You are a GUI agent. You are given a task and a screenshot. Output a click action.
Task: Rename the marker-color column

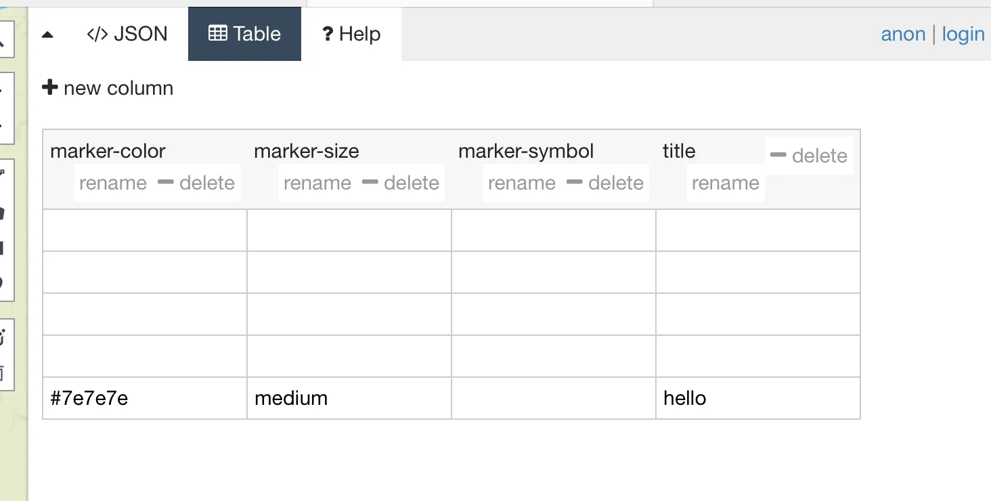(112, 183)
